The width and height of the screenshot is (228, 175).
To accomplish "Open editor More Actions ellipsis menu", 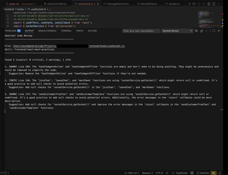I will pos(219,4).
